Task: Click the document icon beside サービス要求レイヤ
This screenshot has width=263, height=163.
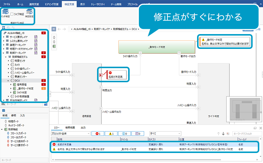Action: 36,37
